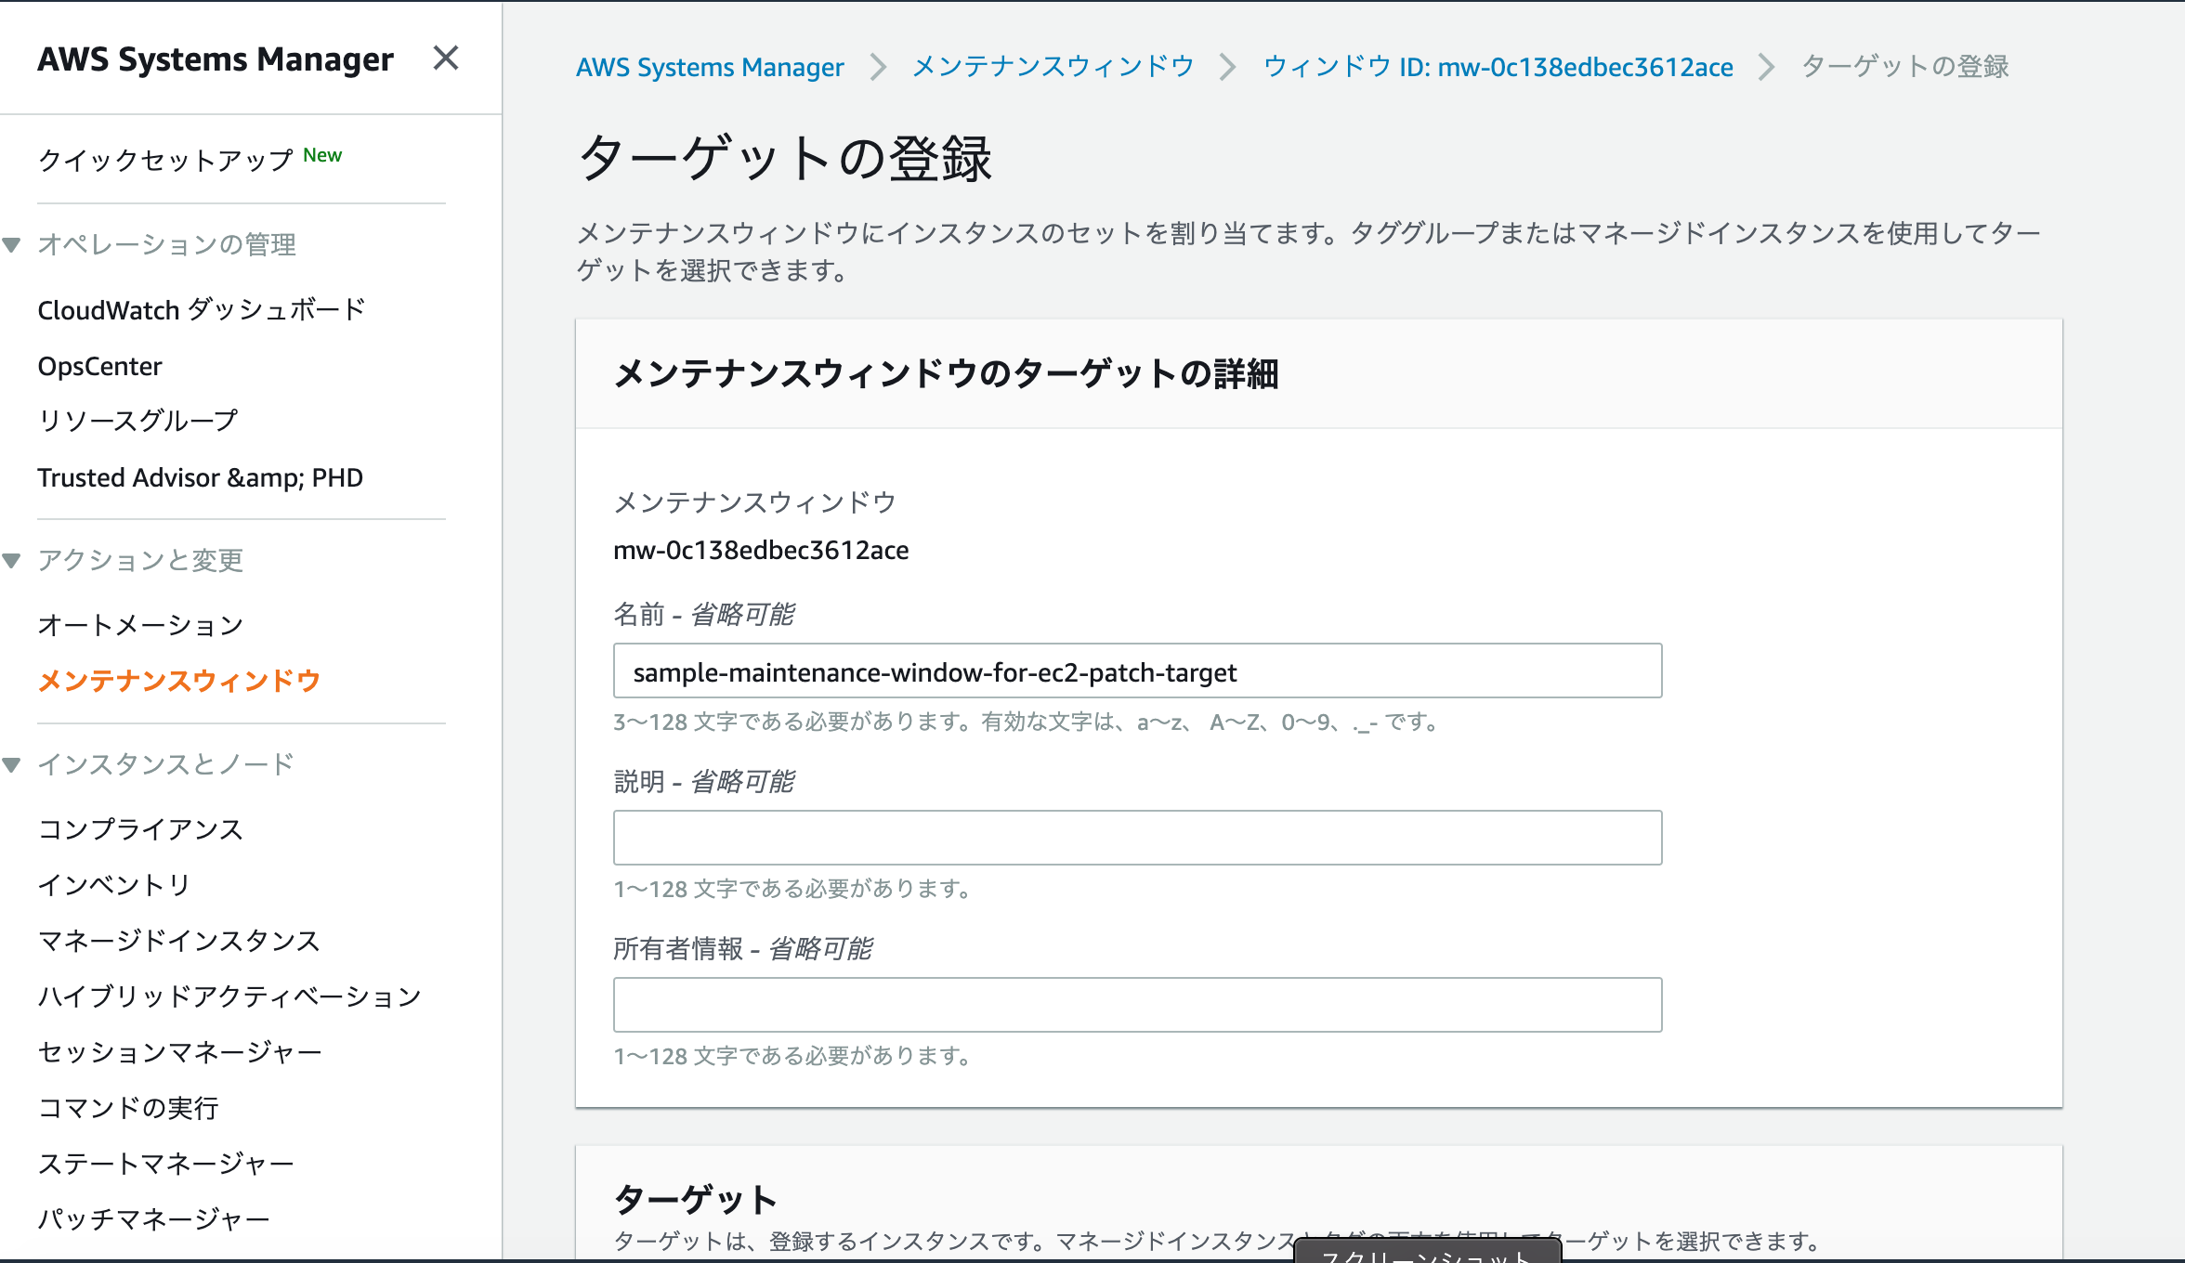
Task: Open マネージドインスタンス page
Action: [x=179, y=941]
